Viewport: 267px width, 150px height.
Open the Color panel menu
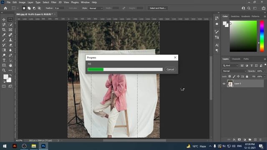pyautogui.click(x=265, y=16)
